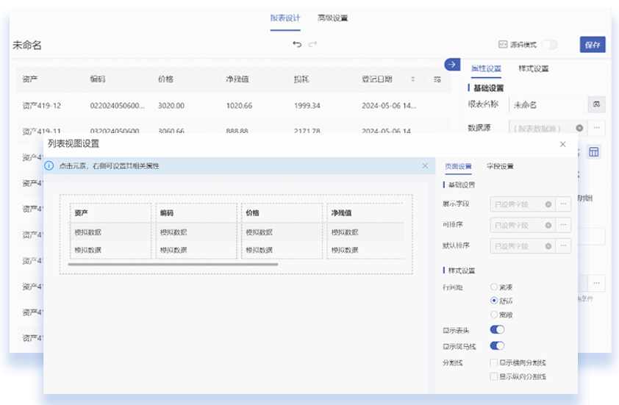Click the 3020.00 price cell
Image resolution: width=619 pixels, height=405 pixels.
[171, 106]
